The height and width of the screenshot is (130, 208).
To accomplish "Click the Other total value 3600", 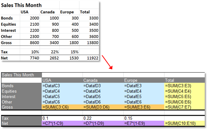I will 94,36.
